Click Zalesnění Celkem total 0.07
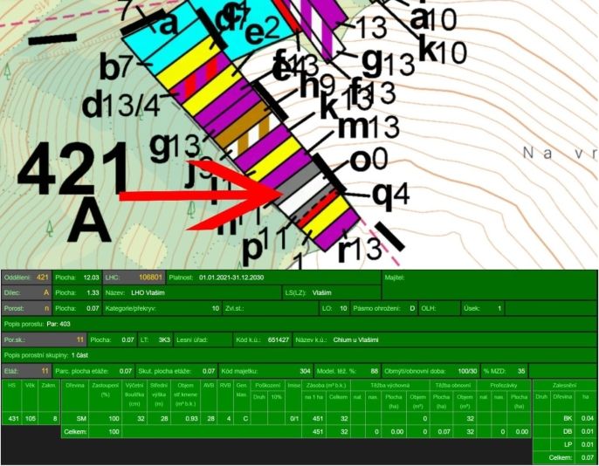The height and width of the screenshot is (466, 599). pyautogui.click(x=587, y=457)
